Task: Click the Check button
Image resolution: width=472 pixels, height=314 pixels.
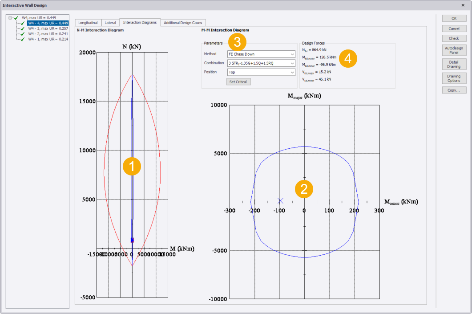Action: point(454,39)
